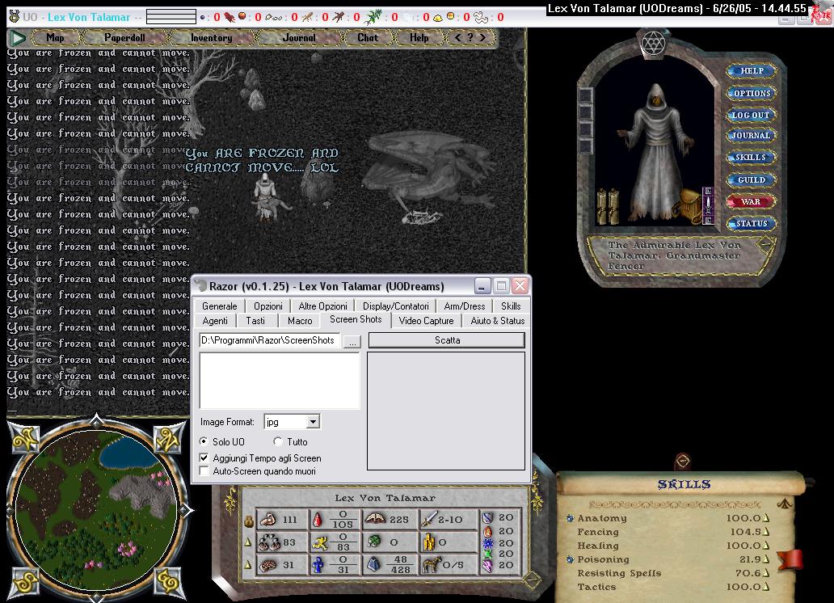Collapse the combat skill group triangle

785,503
